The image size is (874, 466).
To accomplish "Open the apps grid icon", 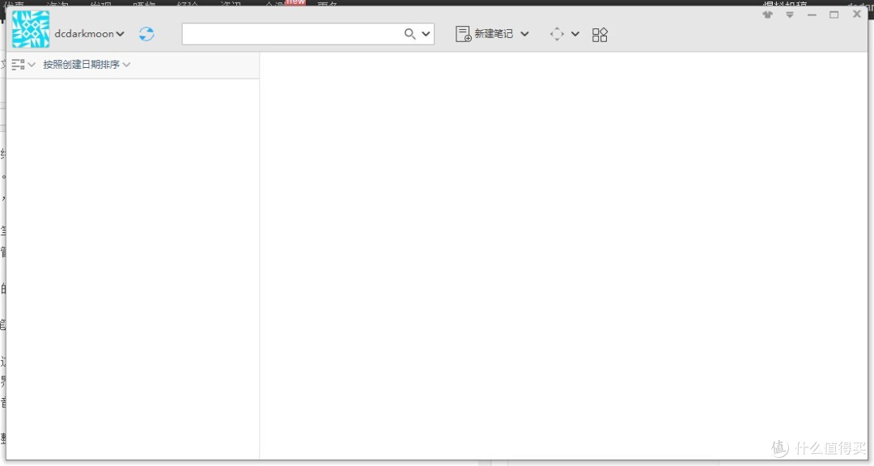I will [x=600, y=35].
